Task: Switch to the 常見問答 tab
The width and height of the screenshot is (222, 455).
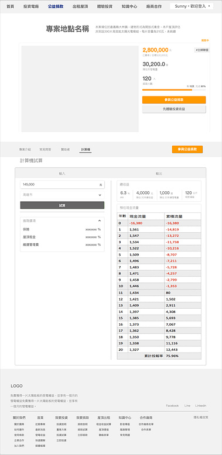Action: coord(45,150)
